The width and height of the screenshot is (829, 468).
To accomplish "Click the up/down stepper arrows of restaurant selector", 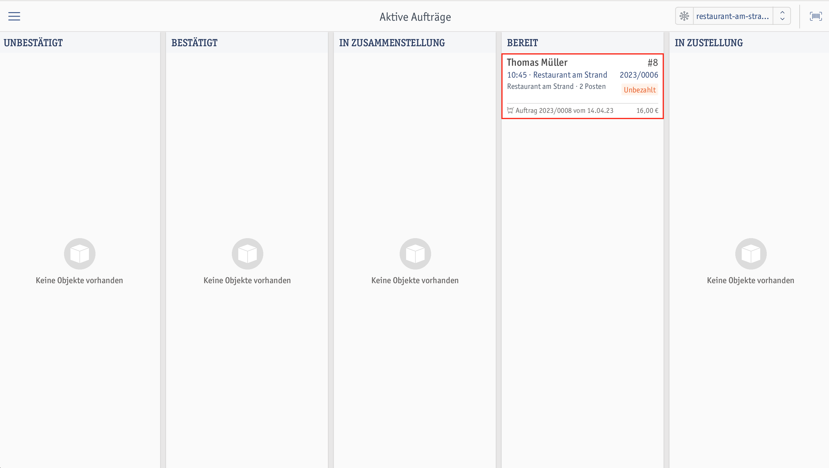I will click(782, 16).
